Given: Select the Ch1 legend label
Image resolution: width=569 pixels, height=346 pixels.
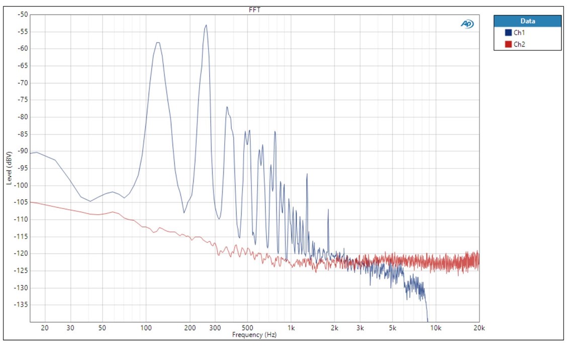Looking at the screenshot, I should coord(519,33).
